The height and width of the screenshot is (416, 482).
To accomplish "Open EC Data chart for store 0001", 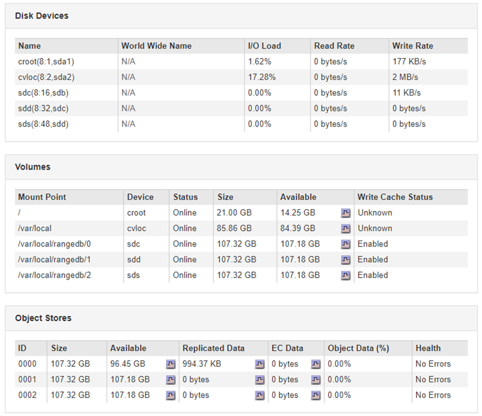I will (316, 380).
